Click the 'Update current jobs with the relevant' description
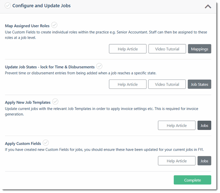The image size is (220, 193). (102, 111)
